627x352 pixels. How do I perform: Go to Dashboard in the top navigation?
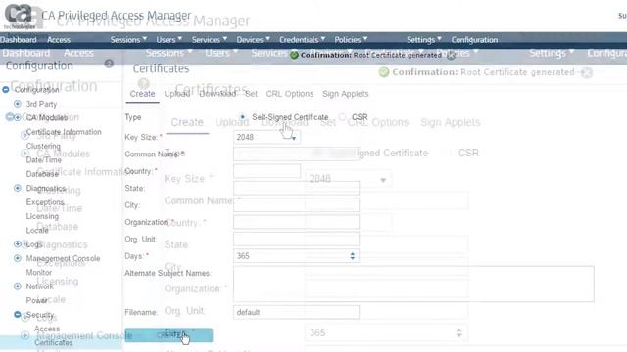coord(19,40)
